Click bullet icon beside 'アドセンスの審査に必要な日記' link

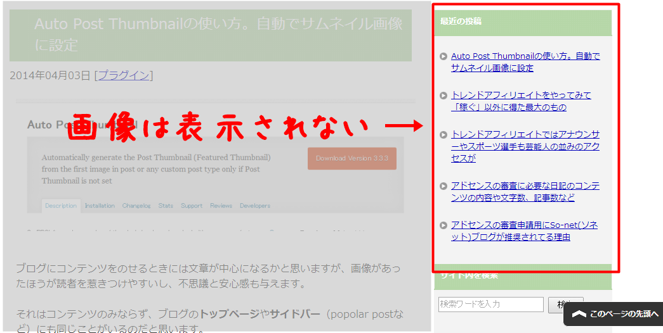(x=443, y=185)
